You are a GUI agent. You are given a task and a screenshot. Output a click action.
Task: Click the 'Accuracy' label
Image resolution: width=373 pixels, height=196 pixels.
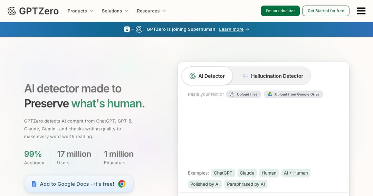[34, 163]
